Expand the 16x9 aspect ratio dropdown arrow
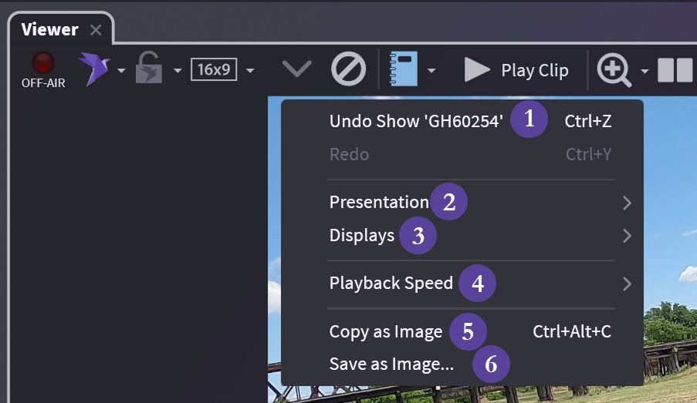Screen dimensions: 697x403 tap(250, 72)
